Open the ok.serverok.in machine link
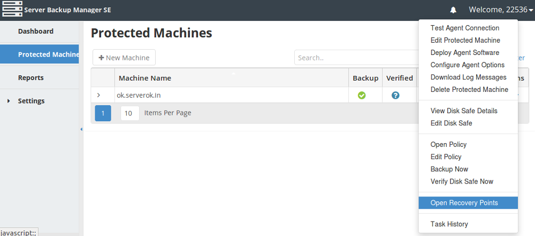The width and height of the screenshot is (535, 236). 140,95
